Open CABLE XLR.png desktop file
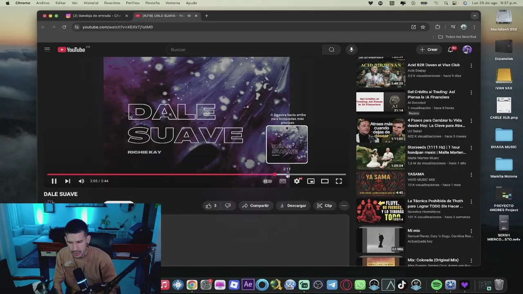Viewport: 523px width, 294px height. tap(504, 108)
